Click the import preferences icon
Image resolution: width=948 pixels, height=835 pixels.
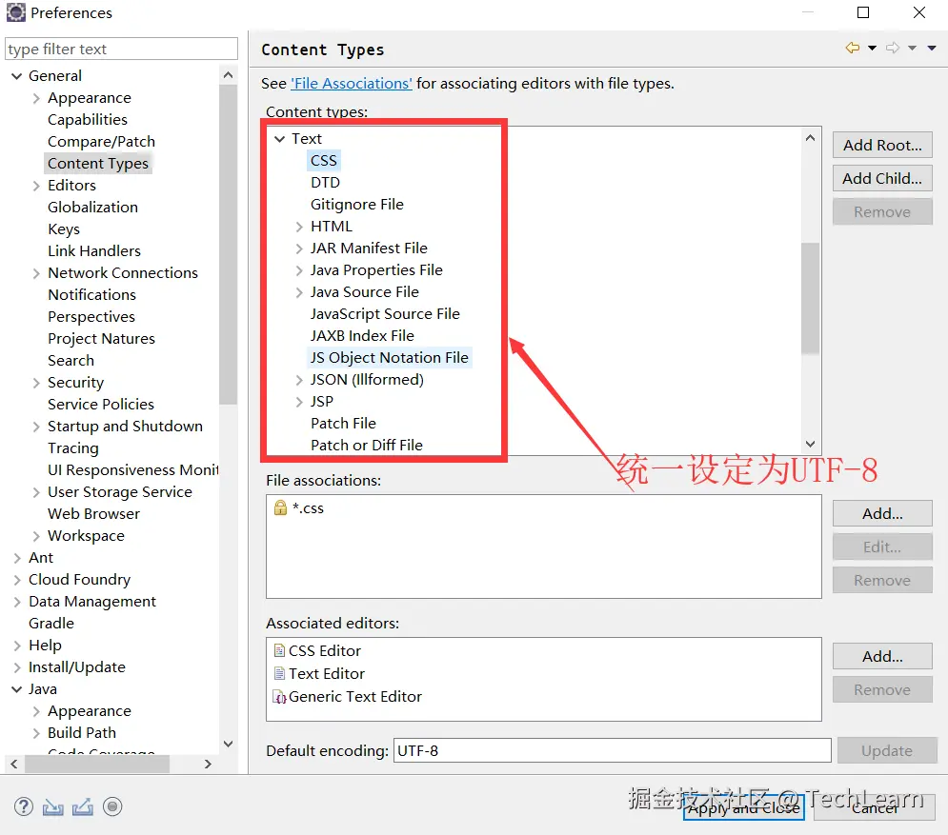(53, 806)
